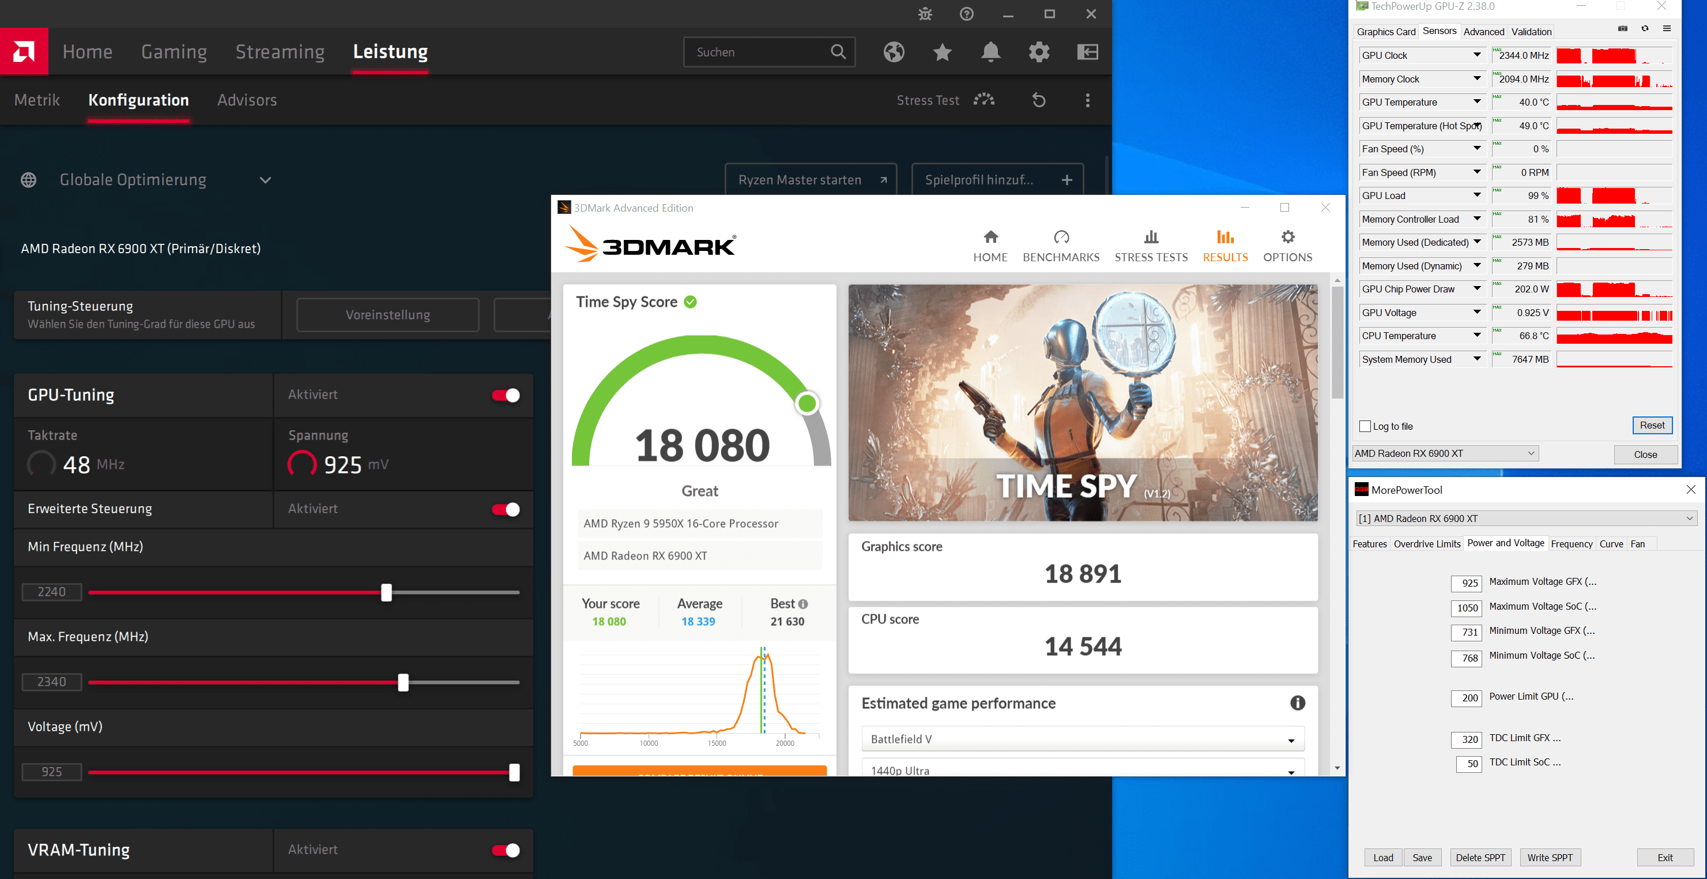Viewport: 1707px width, 879px height.
Task: Click the GPU-Z refresh icon
Action: pos(1645,28)
